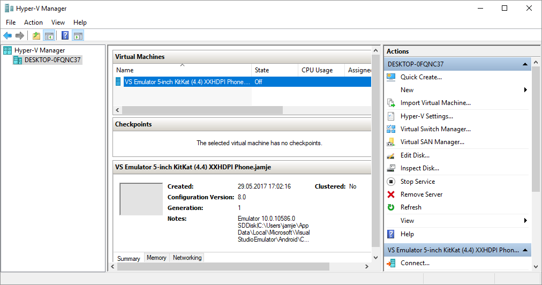This screenshot has width=542, height=285.
Task: Open the Help menu in menu bar
Action: 80,22
